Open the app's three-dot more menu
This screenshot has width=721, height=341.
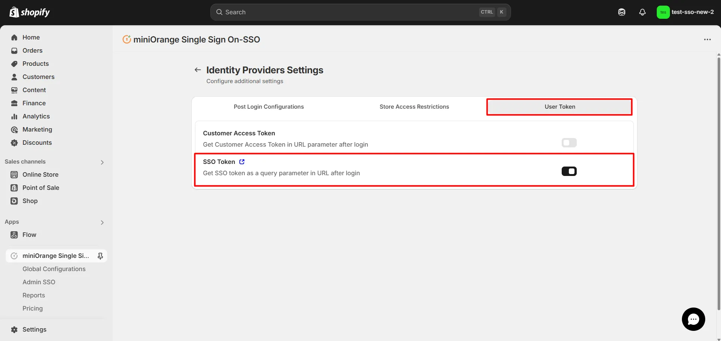pos(707,39)
